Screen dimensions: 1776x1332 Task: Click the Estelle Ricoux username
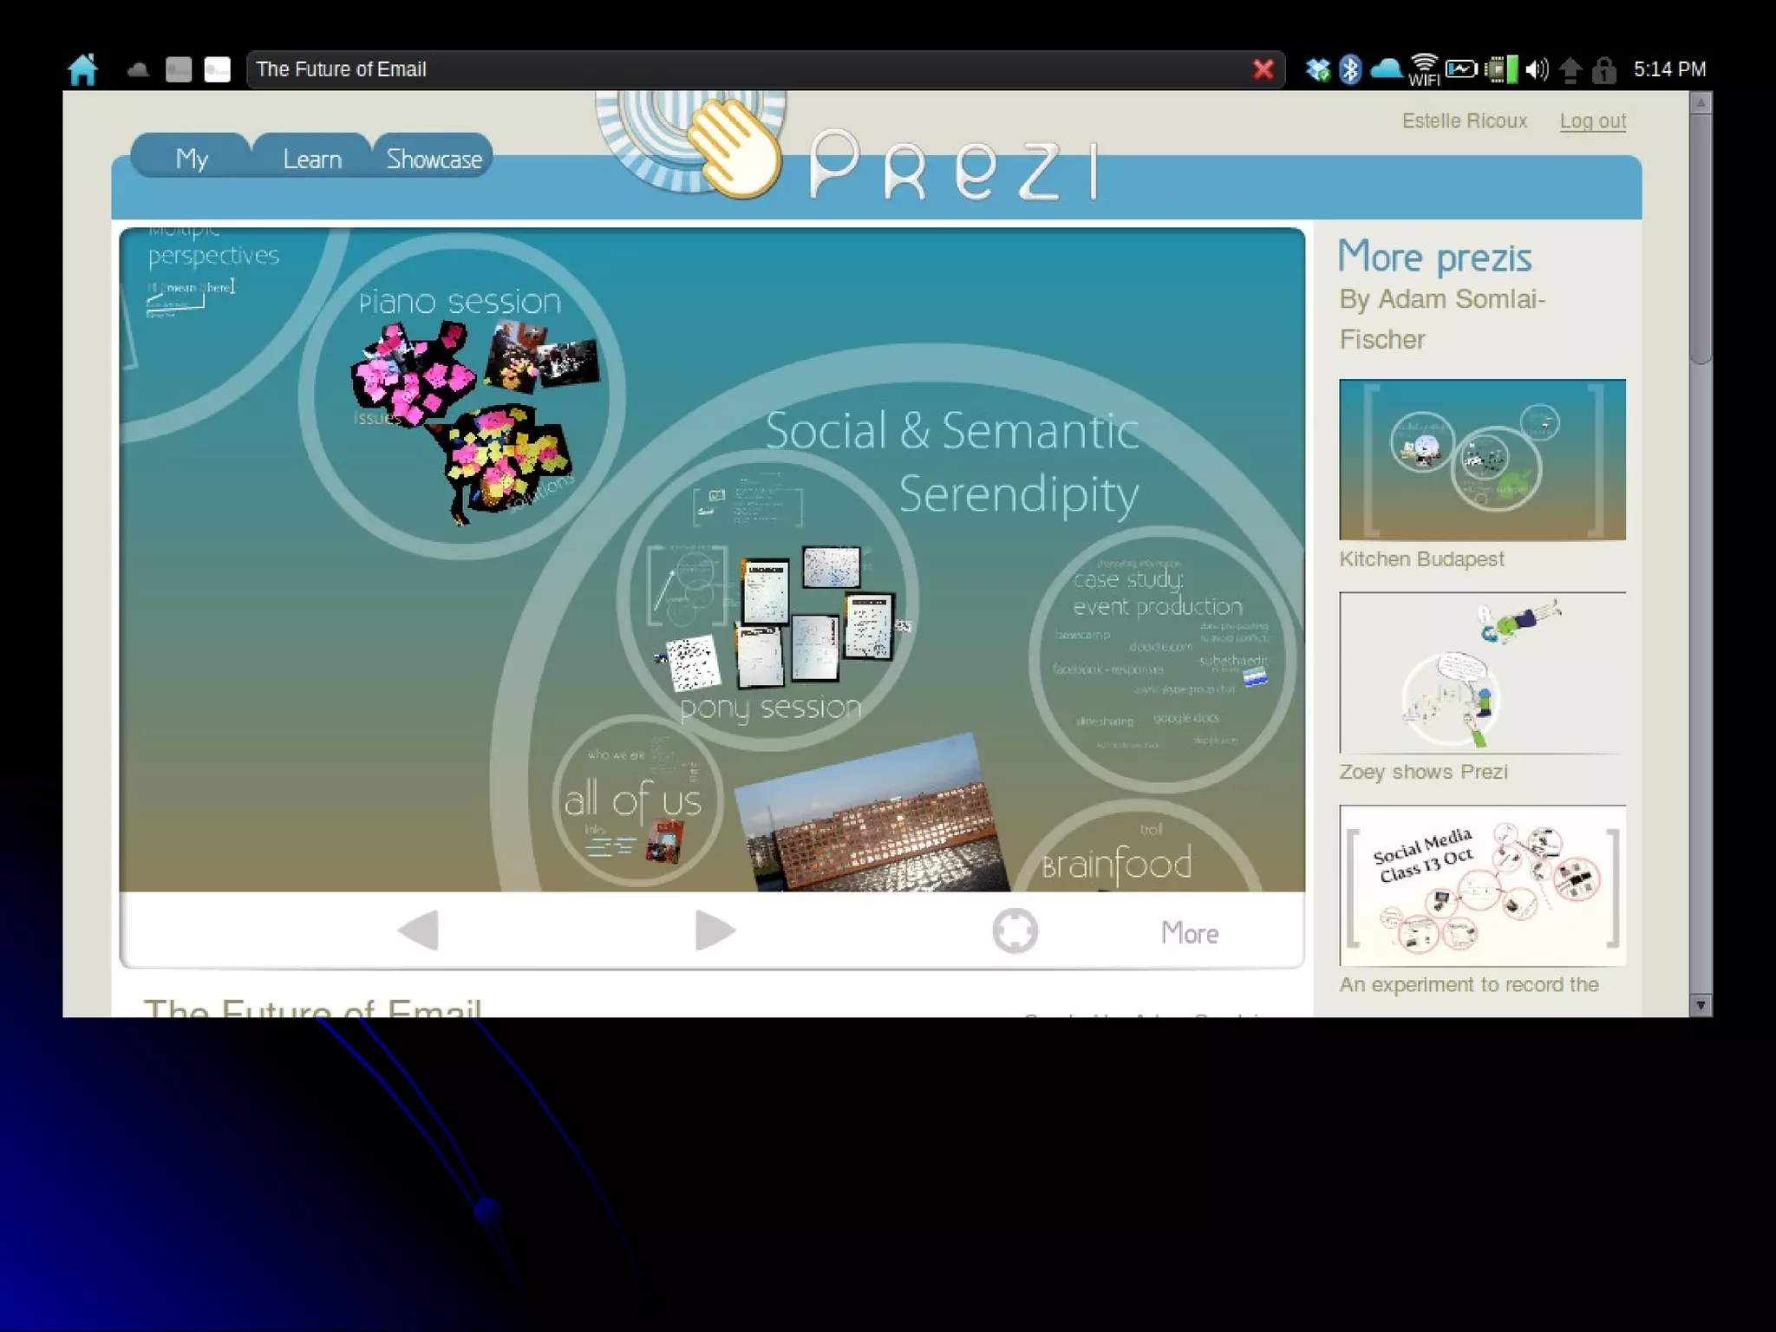(x=1464, y=121)
